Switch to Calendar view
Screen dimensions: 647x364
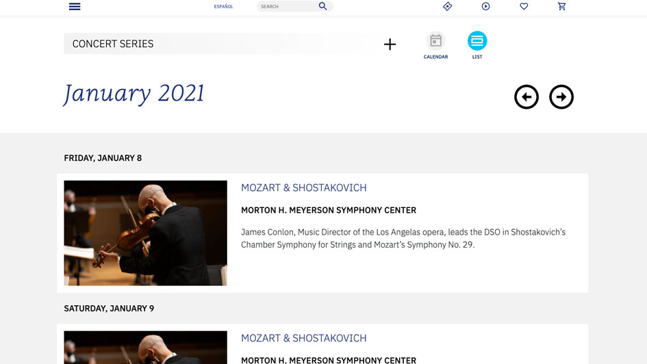pos(435,45)
